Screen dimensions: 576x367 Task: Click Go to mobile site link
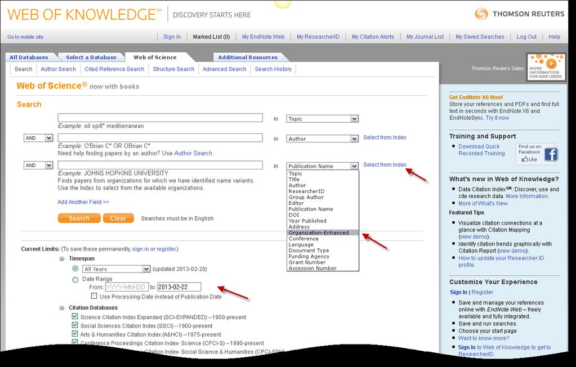click(25, 37)
